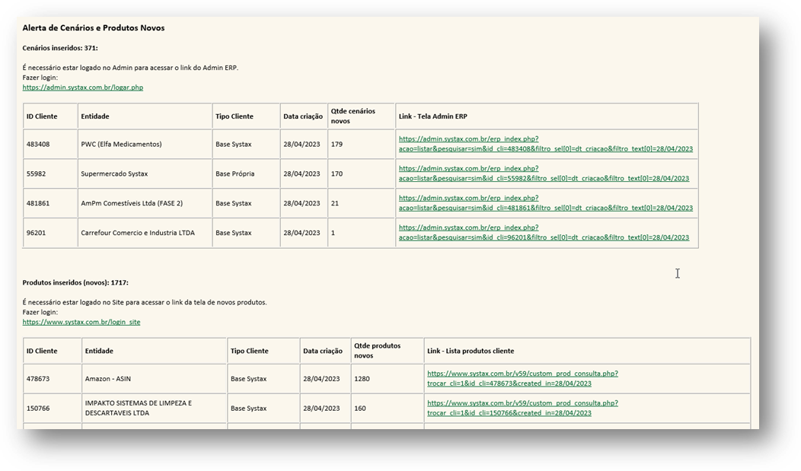Click the line 'É necessário estar logado no Site...'

145,303
